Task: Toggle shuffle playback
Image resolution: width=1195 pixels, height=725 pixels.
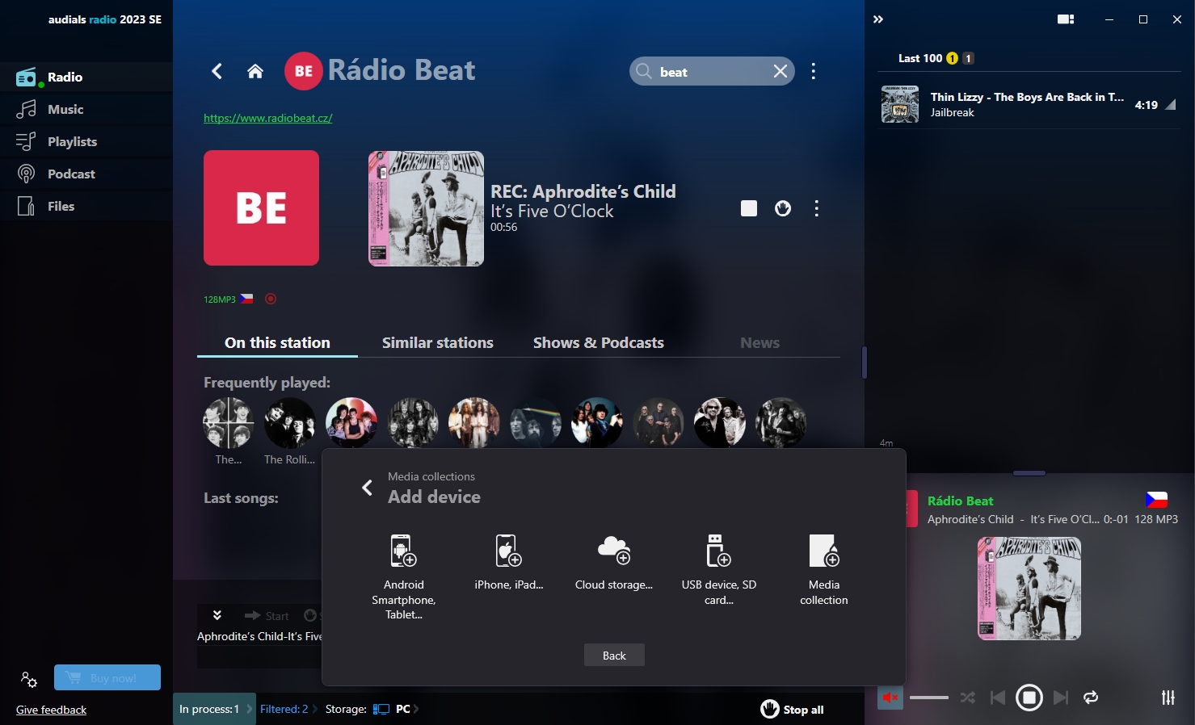Action: coord(968,698)
